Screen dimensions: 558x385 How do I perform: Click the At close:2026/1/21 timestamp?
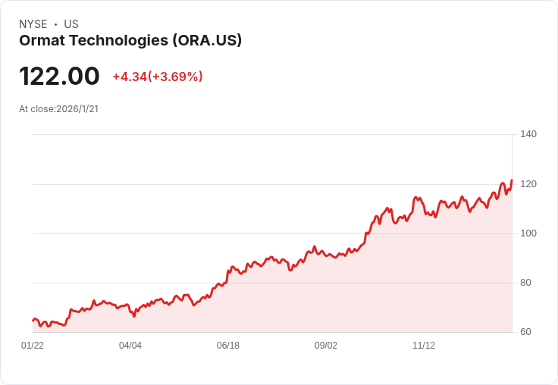tap(58, 109)
